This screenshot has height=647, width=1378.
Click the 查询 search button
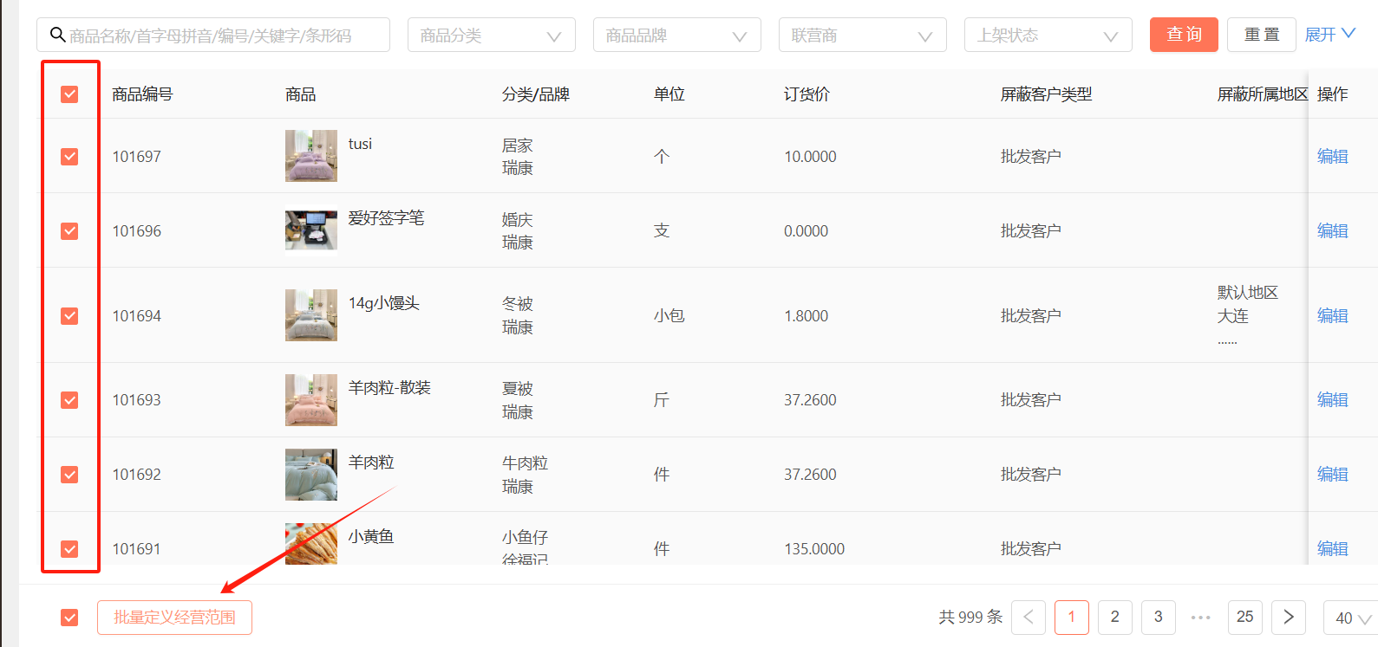pyautogui.click(x=1184, y=35)
